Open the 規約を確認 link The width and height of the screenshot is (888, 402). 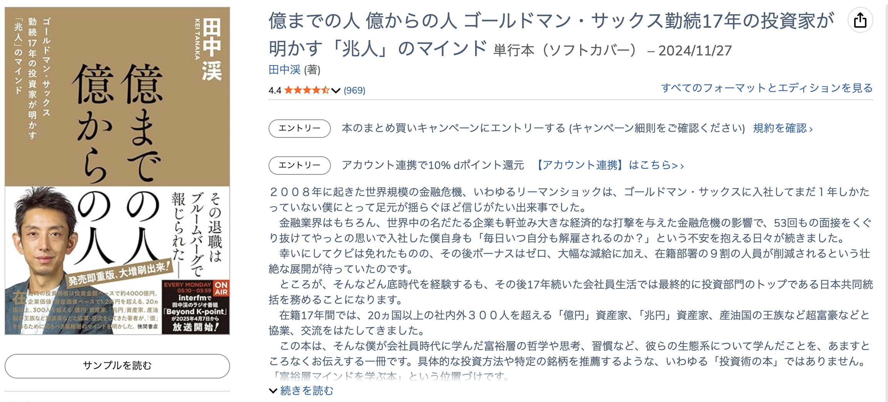783,128
